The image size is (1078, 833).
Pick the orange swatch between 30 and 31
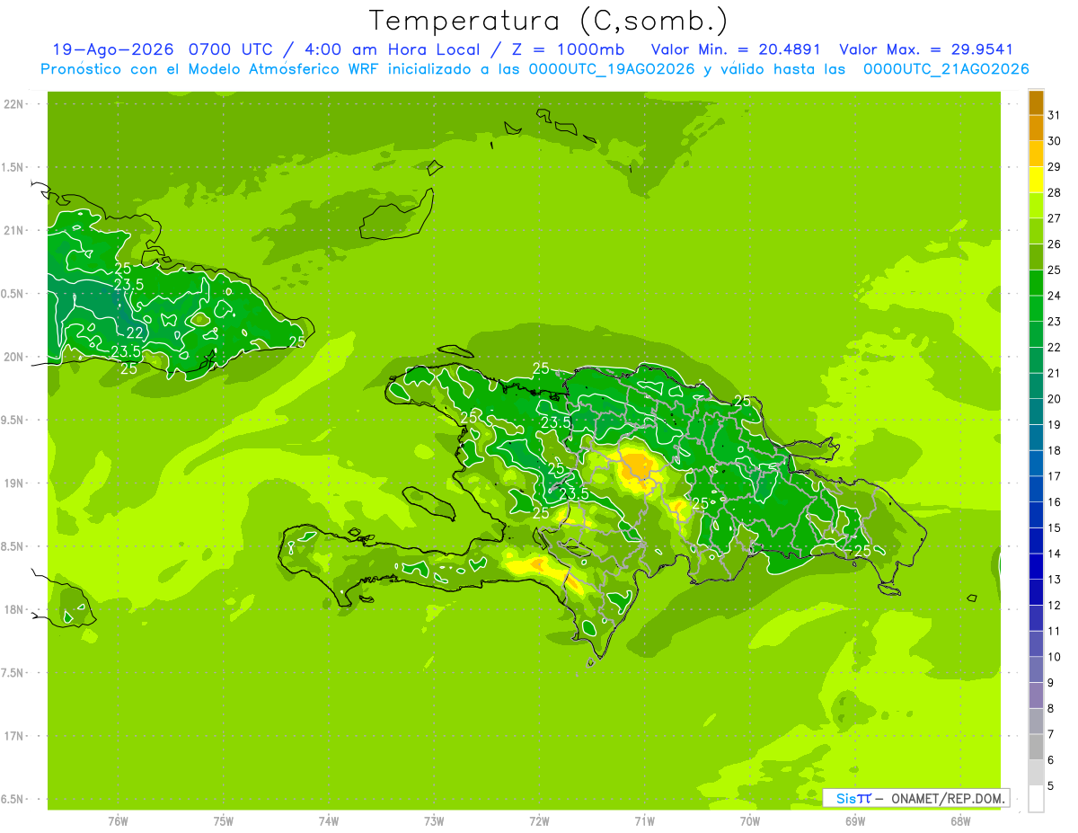1036,128
